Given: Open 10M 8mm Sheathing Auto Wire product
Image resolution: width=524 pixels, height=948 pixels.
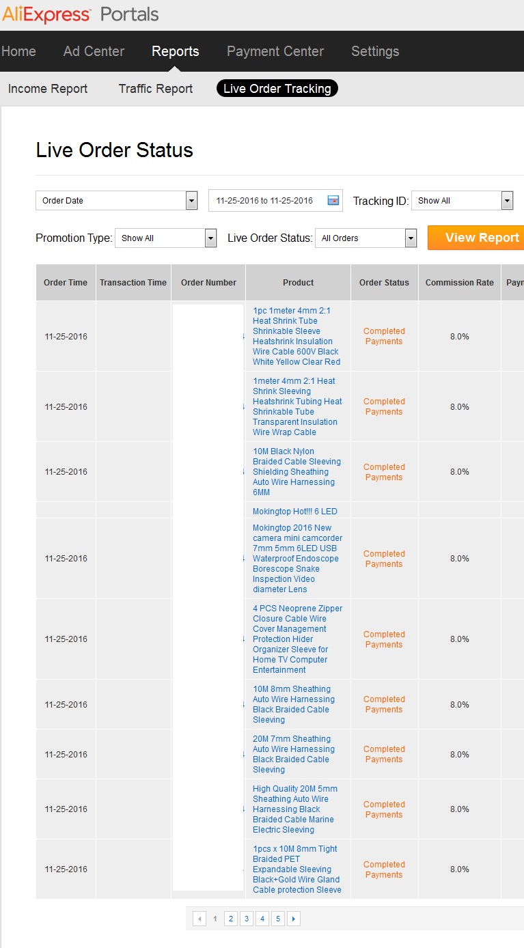Looking at the screenshot, I should pos(294,704).
